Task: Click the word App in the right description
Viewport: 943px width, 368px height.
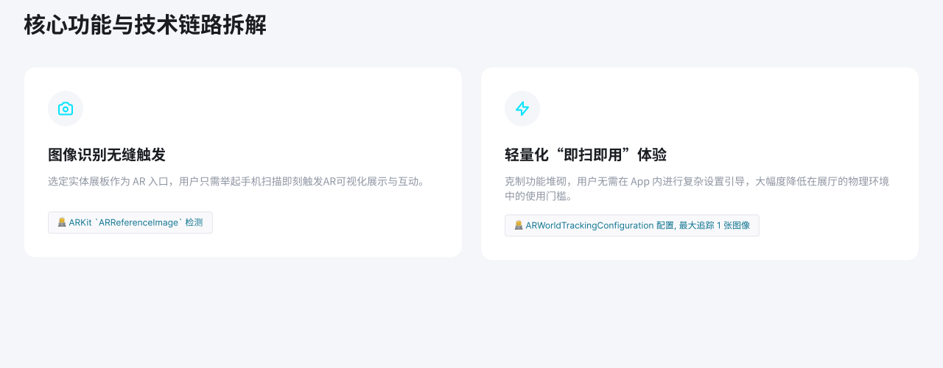Action: coord(639,181)
